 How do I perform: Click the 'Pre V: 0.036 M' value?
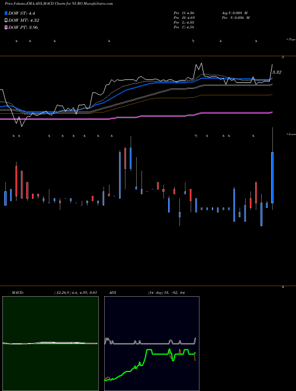(236, 18)
